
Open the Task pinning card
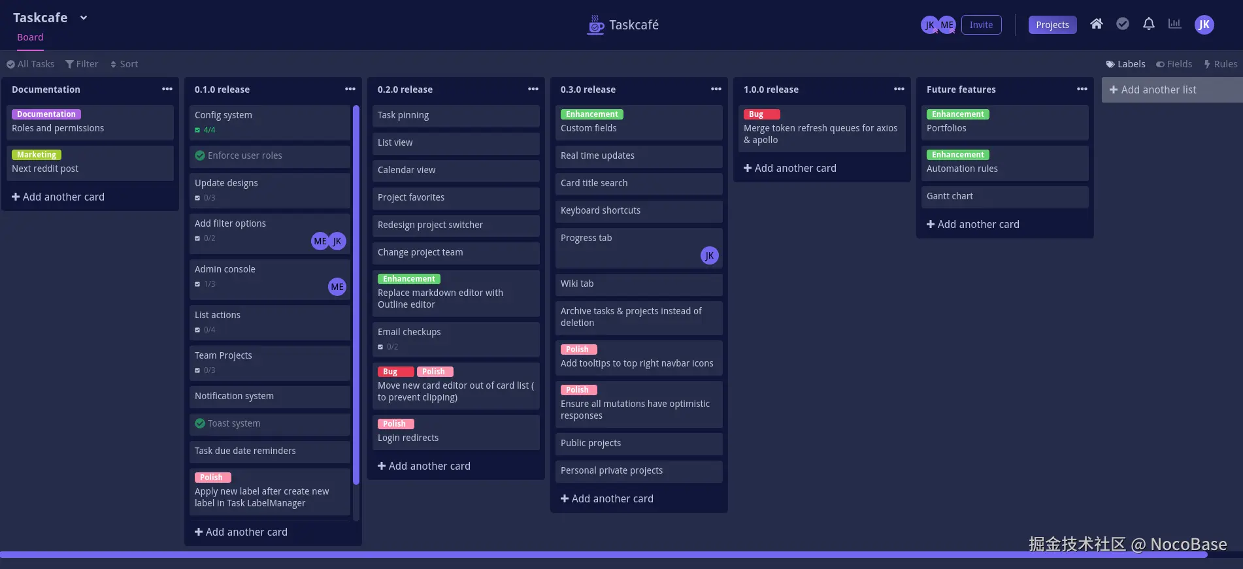pyautogui.click(x=456, y=116)
